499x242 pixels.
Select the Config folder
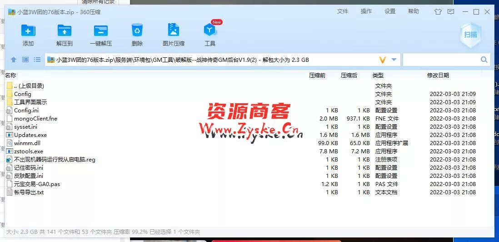(22, 94)
